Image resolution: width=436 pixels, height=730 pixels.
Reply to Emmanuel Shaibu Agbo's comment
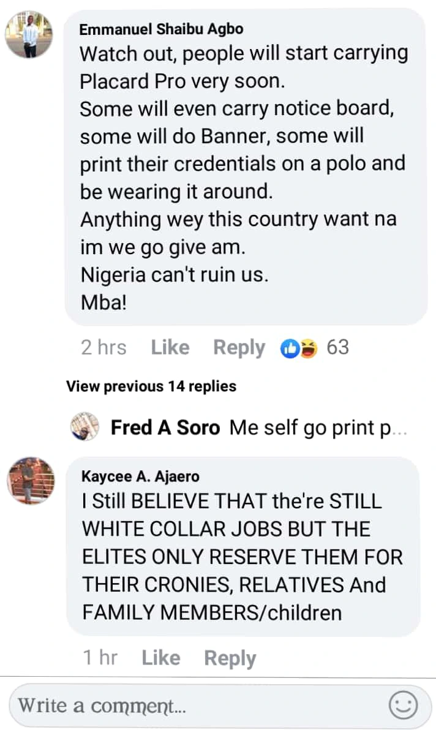(239, 347)
